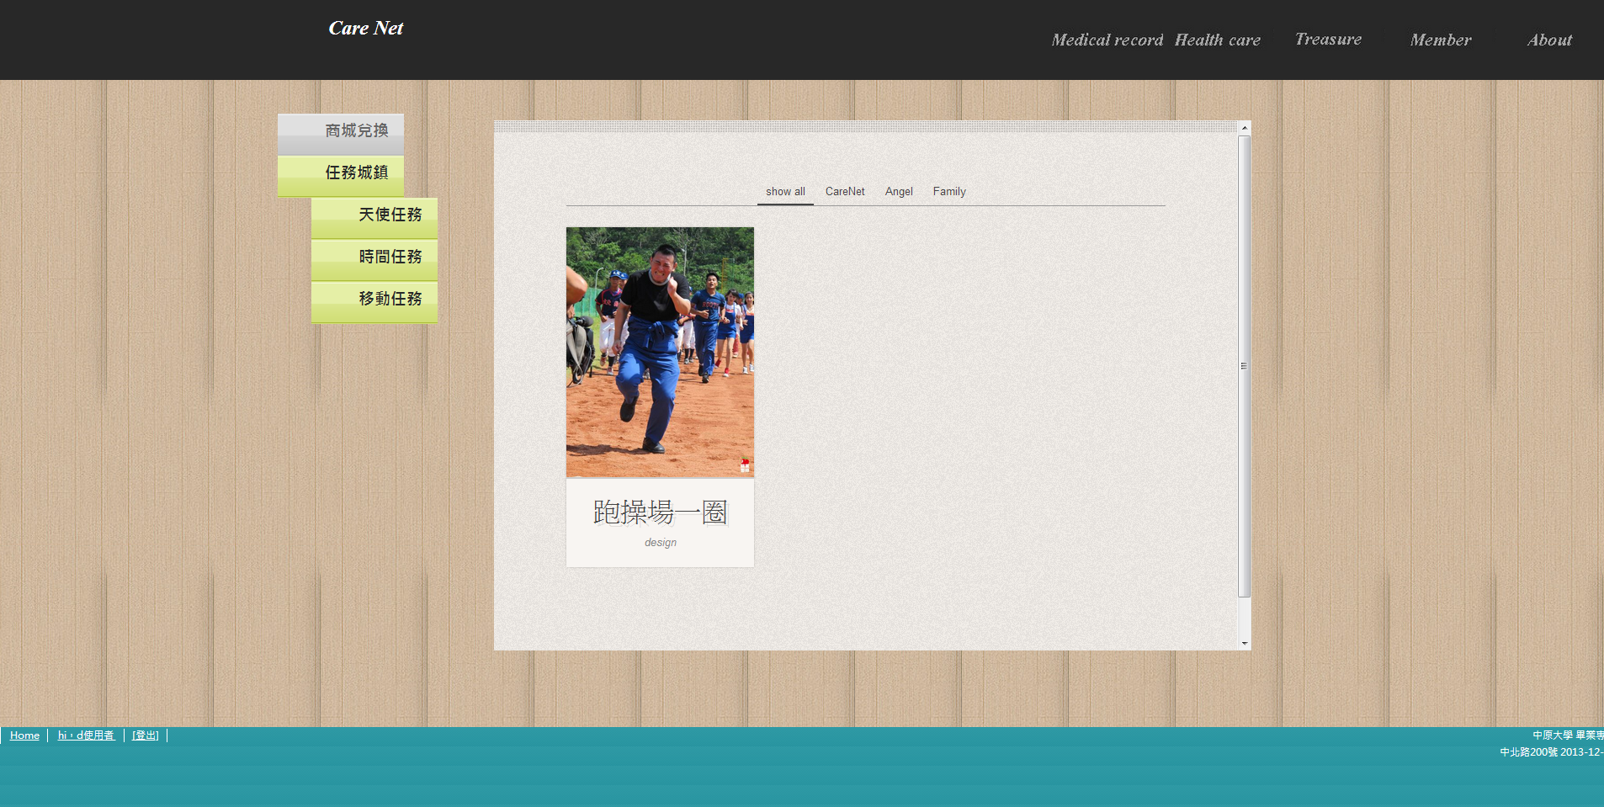This screenshot has width=1604, height=807.
Task: Click the scroll up arrow in content panel
Action: 1244,128
